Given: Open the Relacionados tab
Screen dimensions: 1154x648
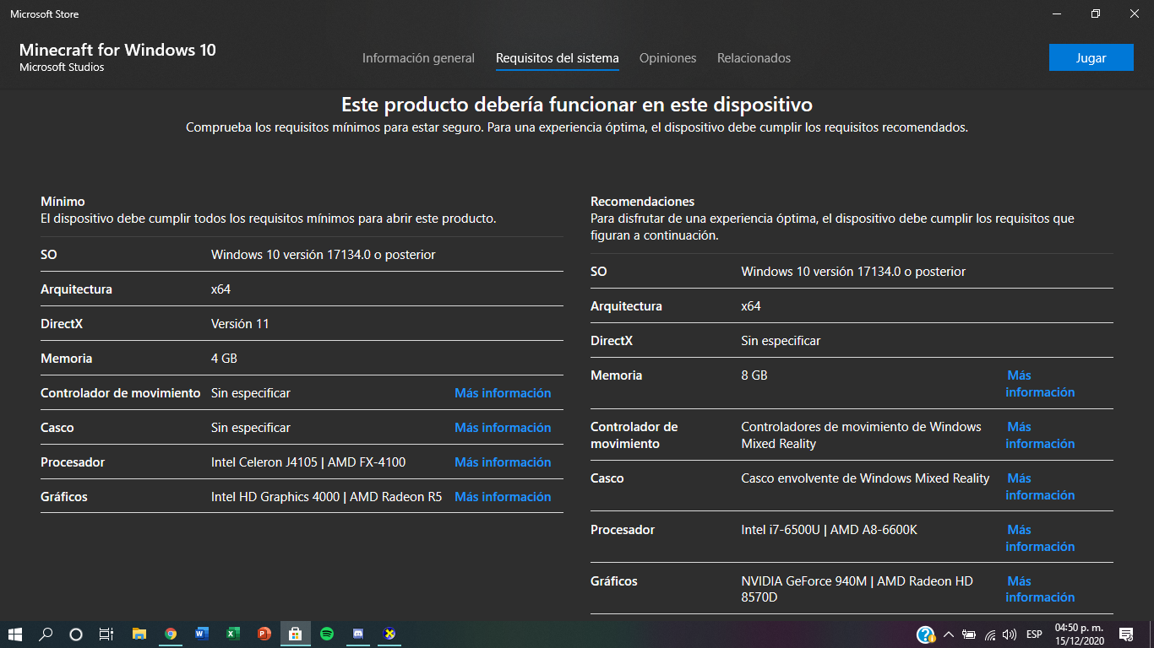Looking at the screenshot, I should tap(754, 58).
